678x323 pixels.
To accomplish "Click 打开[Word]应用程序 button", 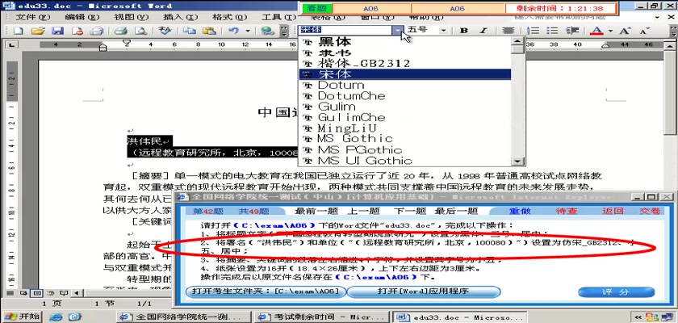I will (423, 292).
